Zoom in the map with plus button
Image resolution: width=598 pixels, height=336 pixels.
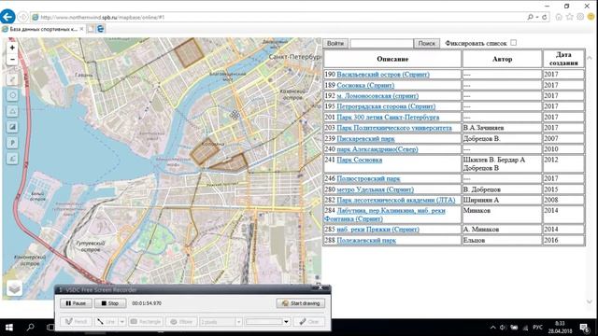12,48
